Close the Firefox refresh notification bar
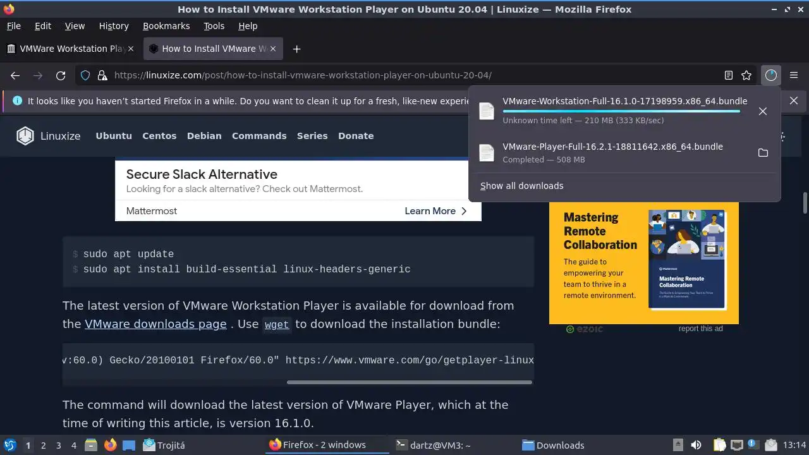Viewport: 809px width, 455px height. pyautogui.click(x=794, y=100)
